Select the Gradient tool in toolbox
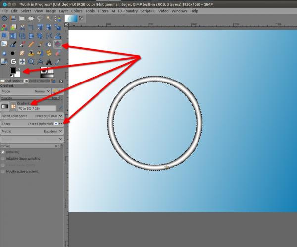297x247 pixels. 58,44
